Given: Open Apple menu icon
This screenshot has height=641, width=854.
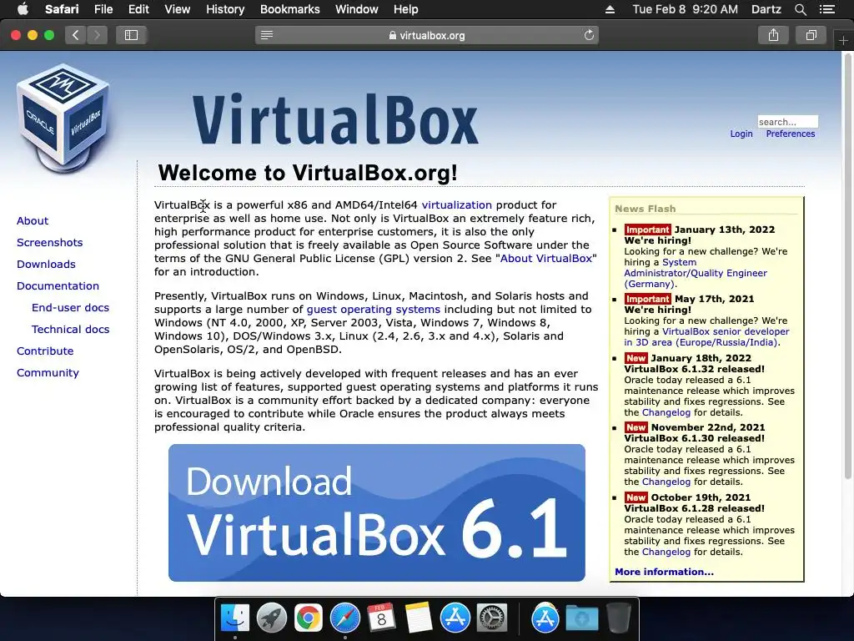Looking at the screenshot, I should click(x=23, y=9).
